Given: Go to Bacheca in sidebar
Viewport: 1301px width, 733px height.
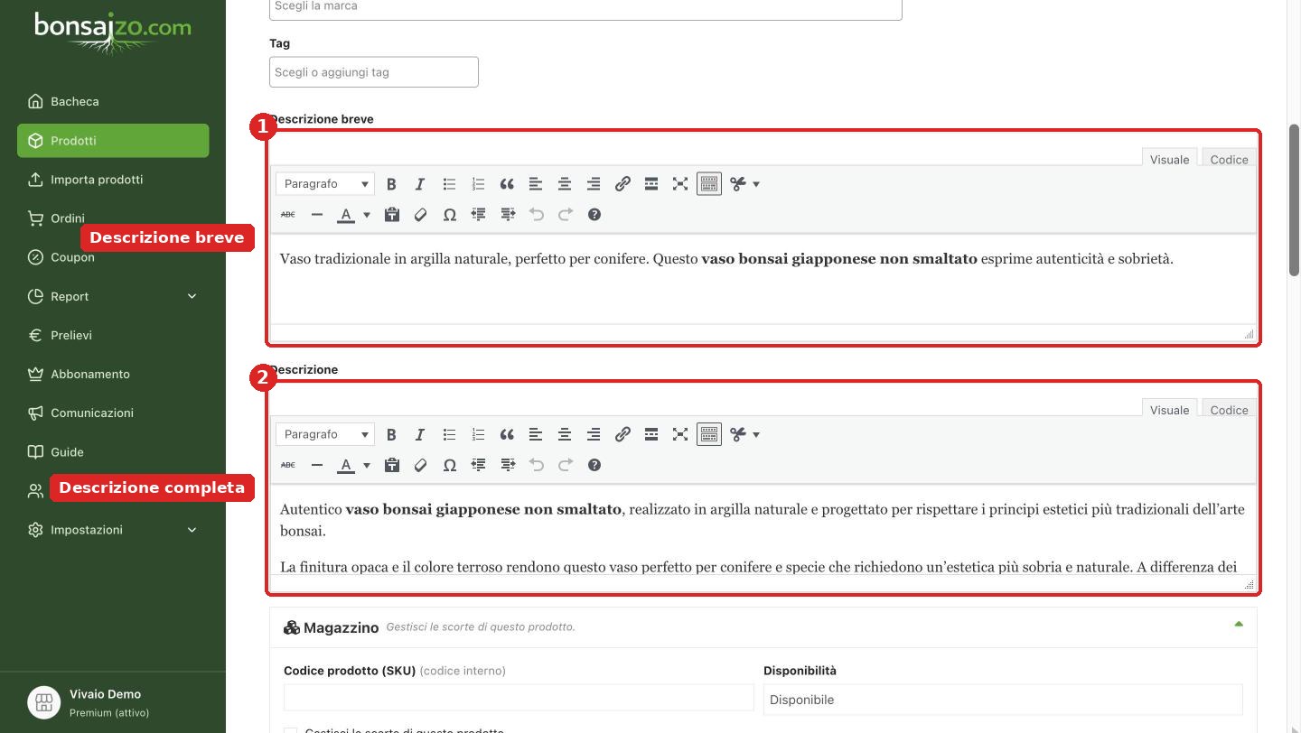Looking at the screenshot, I should click(x=113, y=102).
